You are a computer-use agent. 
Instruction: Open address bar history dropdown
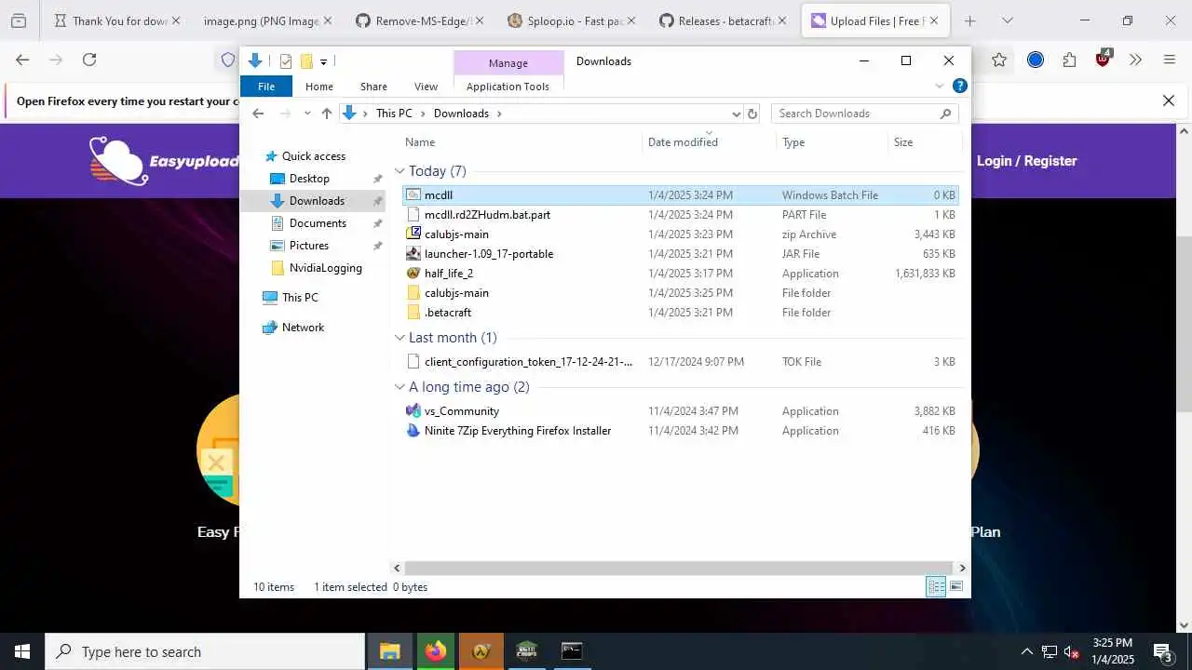tap(736, 114)
